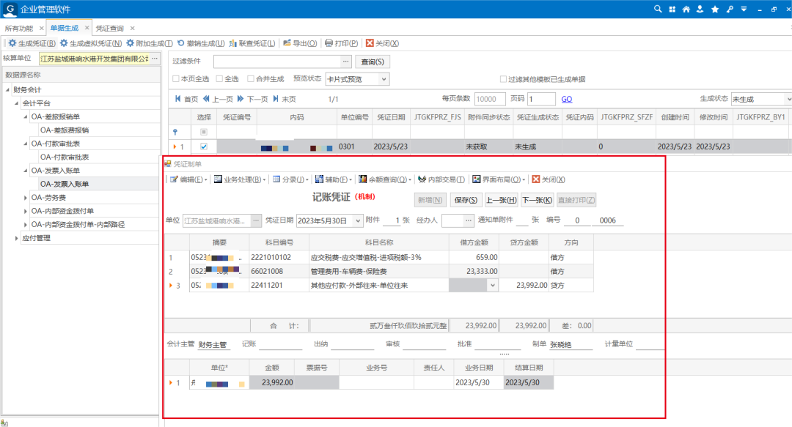Open the favorites star icon

[714, 9]
